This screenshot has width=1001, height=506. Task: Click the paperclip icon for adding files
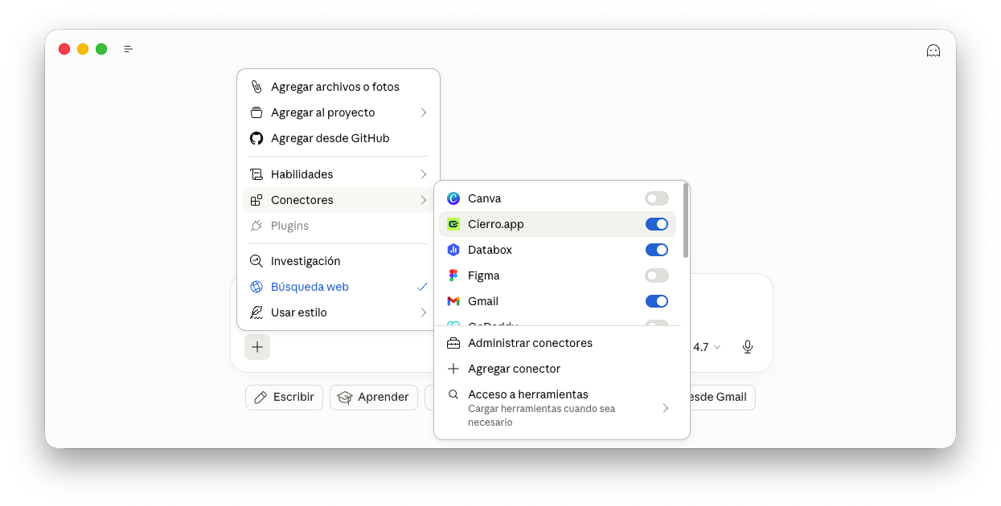tap(256, 87)
